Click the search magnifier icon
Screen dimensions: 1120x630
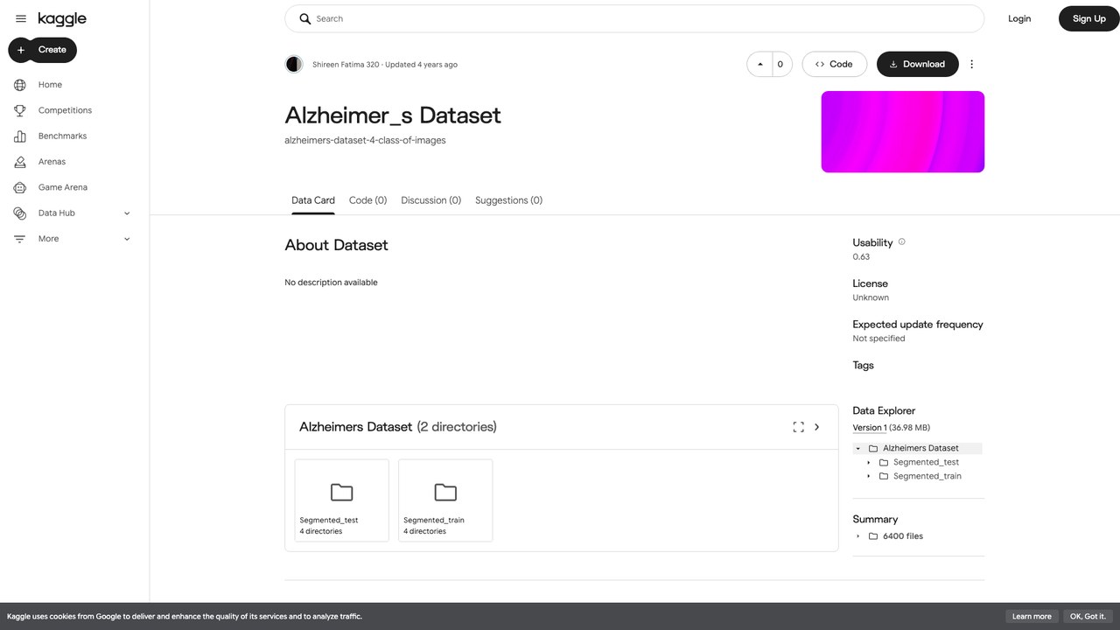305,18
